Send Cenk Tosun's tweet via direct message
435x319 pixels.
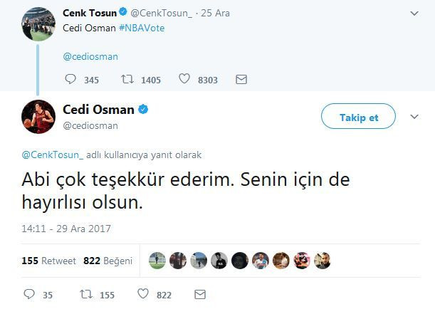point(241,80)
